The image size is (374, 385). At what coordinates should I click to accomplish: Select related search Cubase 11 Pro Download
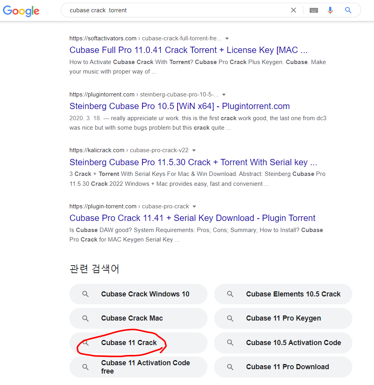(283, 367)
